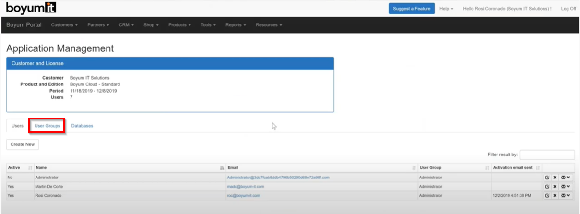Delete the Administrator user row
Screen dimensions: 580x214
tap(555, 178)
